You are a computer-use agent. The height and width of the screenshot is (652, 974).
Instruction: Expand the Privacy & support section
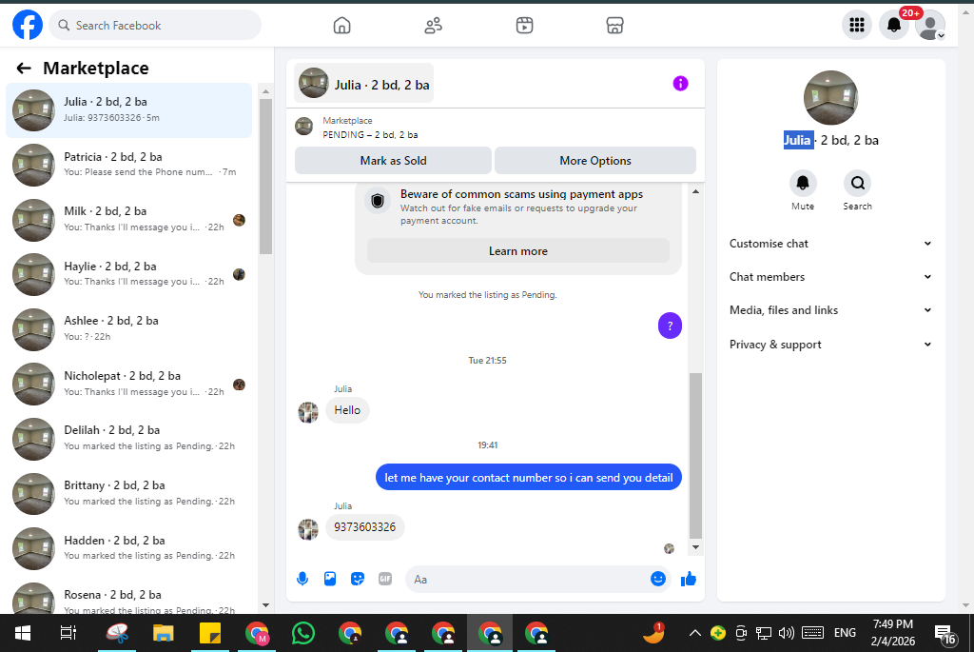click(x=830, y=345)
